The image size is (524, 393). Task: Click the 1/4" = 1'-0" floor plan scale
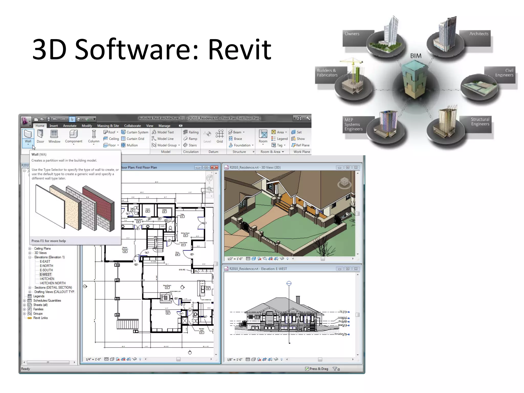coord(93,359)
